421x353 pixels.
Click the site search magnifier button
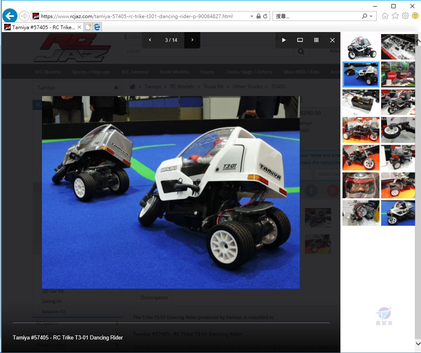301,51
